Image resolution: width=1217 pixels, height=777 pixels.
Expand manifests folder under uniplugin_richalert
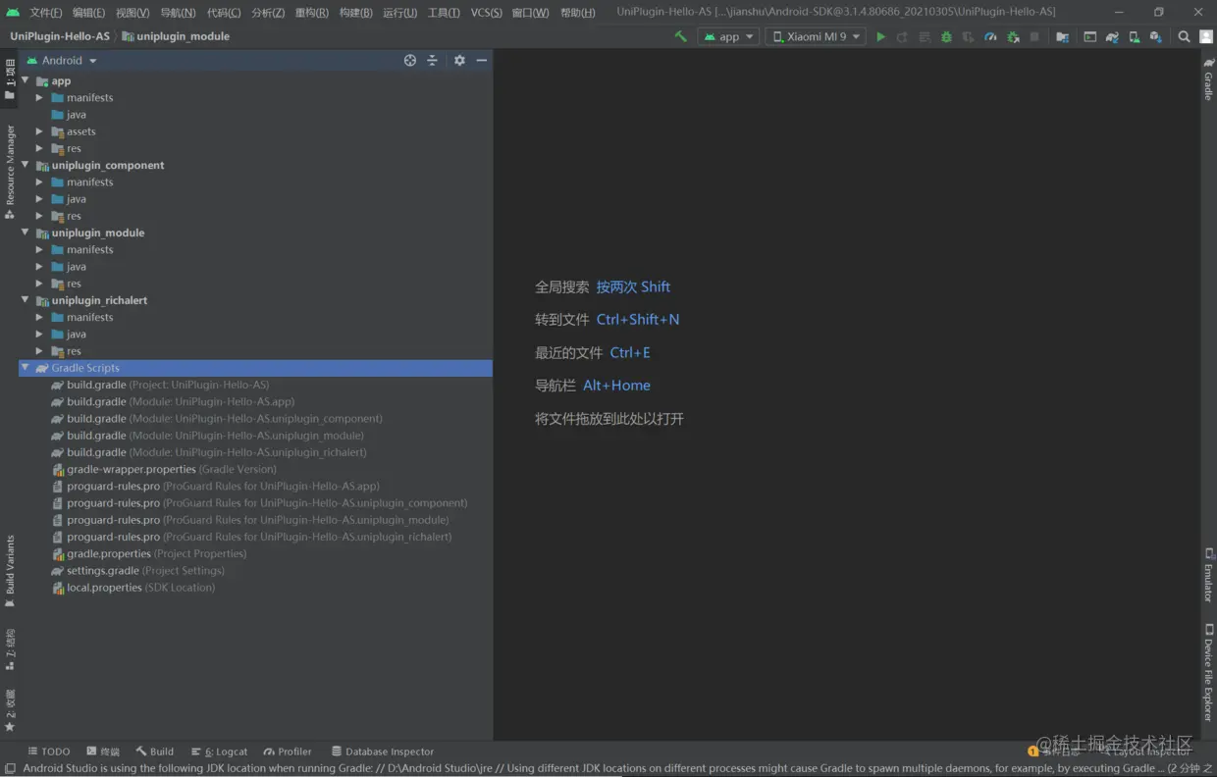click(x=39, y=317)
